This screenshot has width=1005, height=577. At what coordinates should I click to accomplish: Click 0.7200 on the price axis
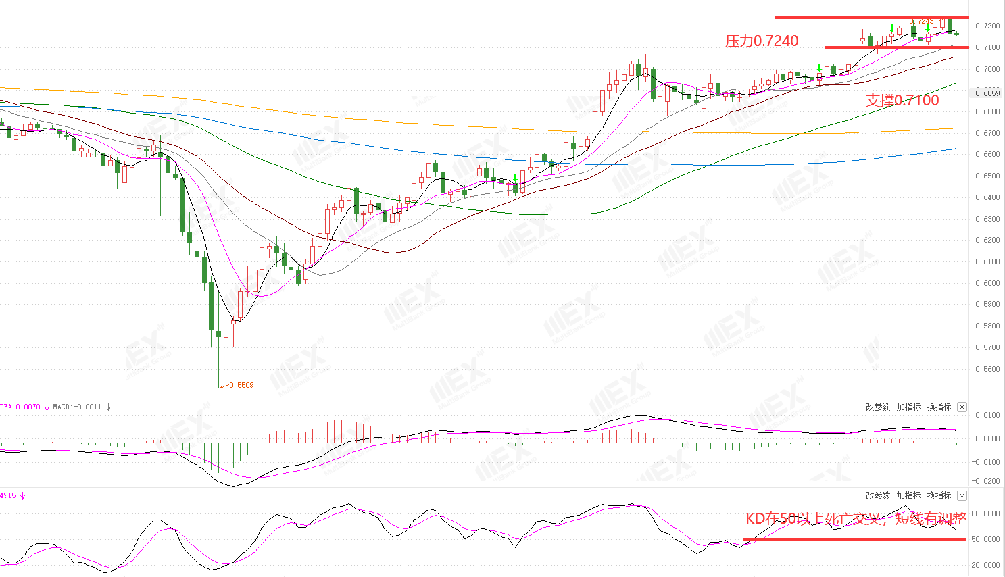pos(988,26)
